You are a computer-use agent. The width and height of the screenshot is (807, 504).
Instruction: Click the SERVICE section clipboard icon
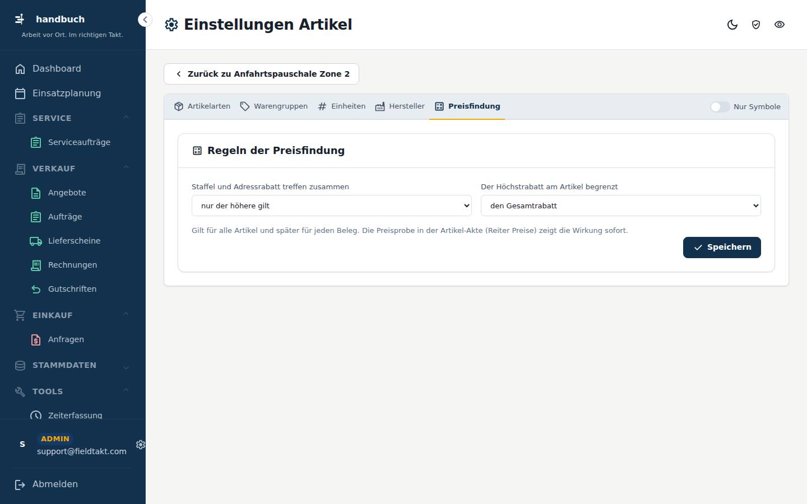[x=20, y=118]
